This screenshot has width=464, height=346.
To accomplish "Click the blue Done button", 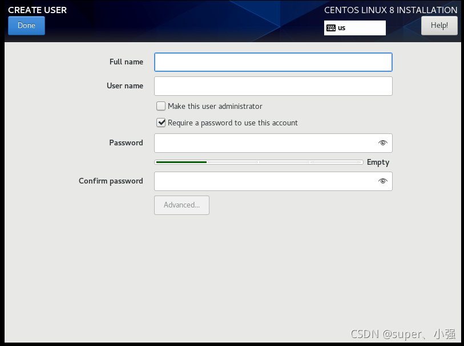I will click(x=26, y=26).
